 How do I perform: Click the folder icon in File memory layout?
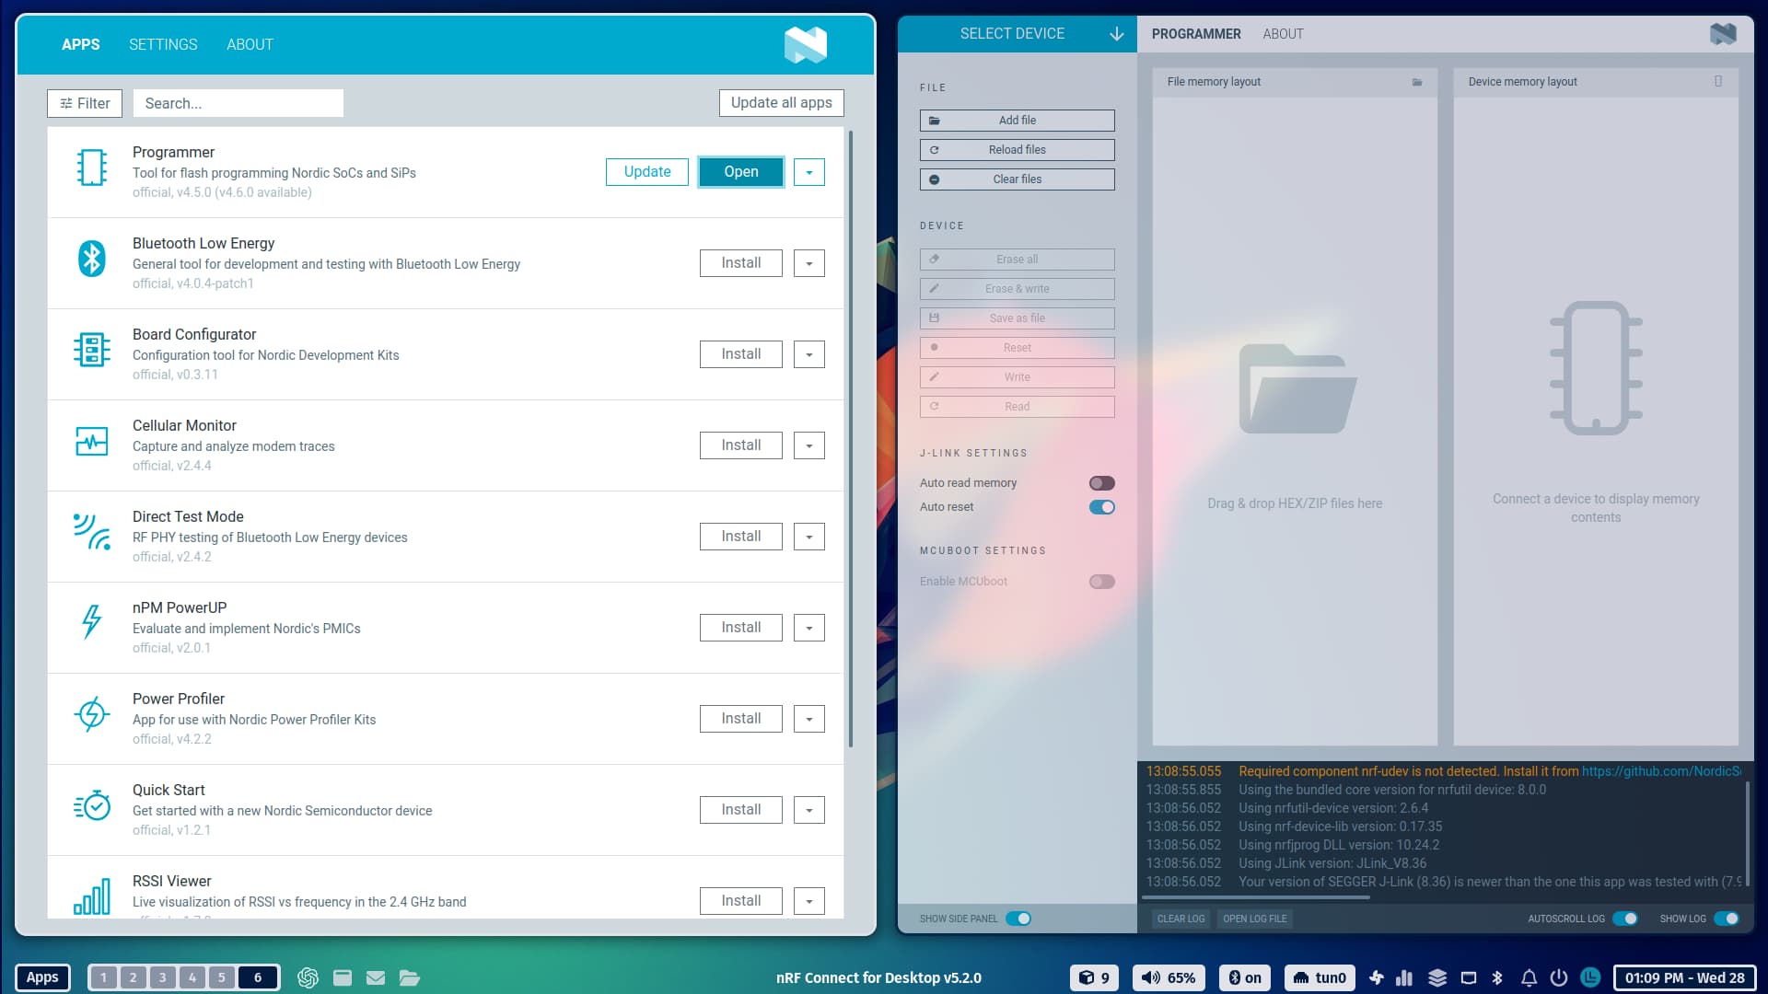pos(1417,82)
